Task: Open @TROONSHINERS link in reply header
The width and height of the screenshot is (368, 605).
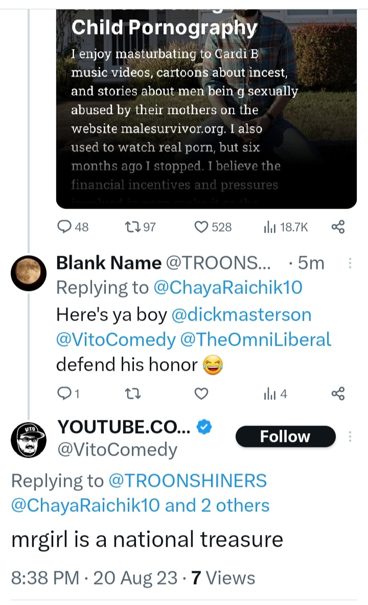Action: (187, 481)
